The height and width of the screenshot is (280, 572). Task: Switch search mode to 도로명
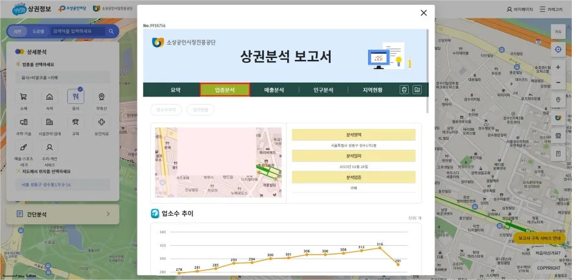click(37, 31)
